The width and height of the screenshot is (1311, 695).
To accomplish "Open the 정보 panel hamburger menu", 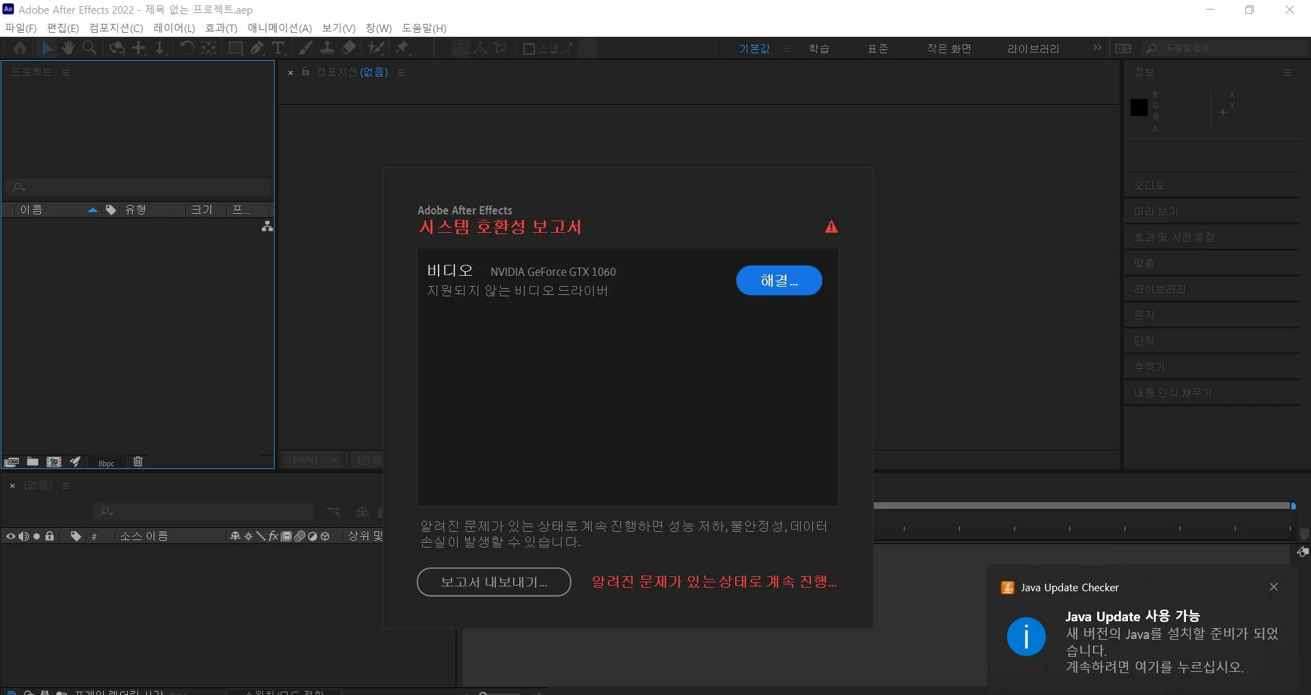I will point(1288,72).
